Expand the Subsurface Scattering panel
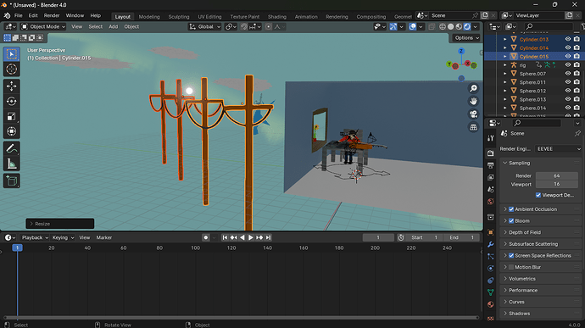 tap(539, 244)
